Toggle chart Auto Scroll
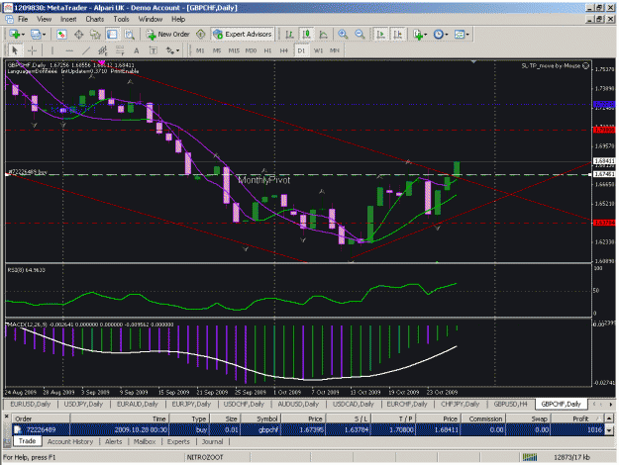The width and height of the screenshot is (619, 465). coord(381,35)
